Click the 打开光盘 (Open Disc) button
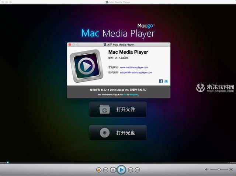 click(118, 133)
